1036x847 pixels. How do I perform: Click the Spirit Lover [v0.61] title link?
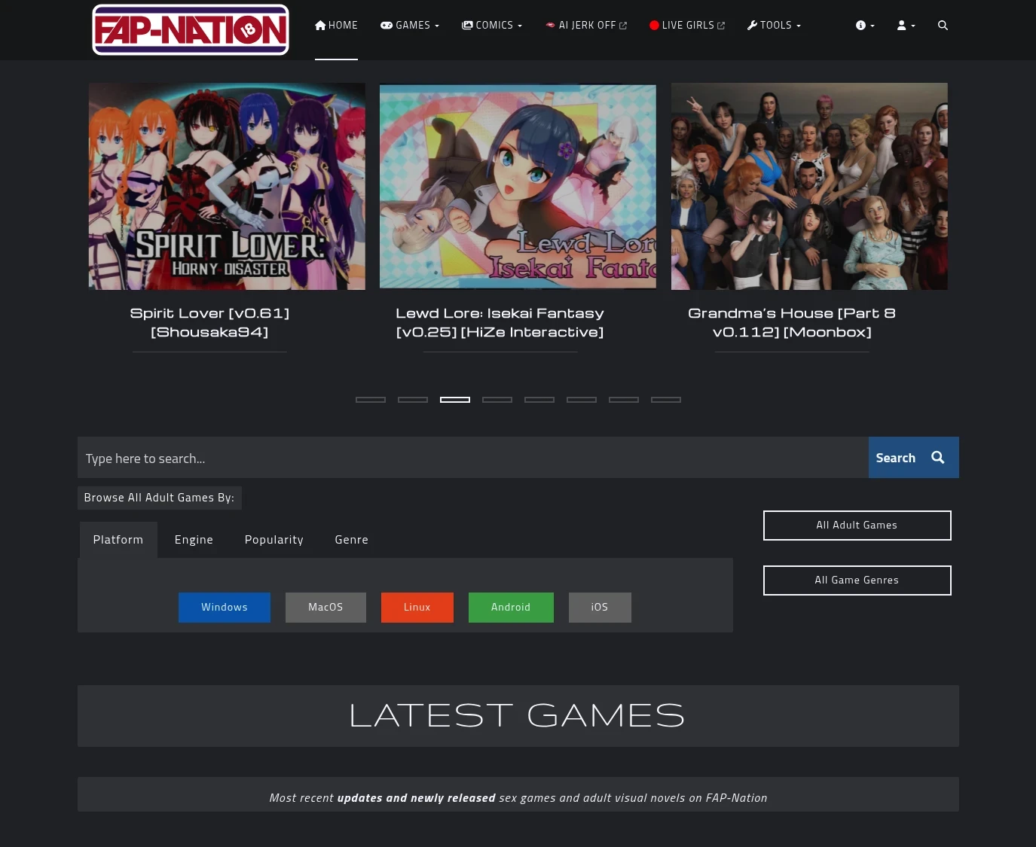coord(209,322)
